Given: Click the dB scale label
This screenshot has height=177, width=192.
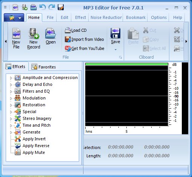Looking at the screenshot, I should (174, 65).
